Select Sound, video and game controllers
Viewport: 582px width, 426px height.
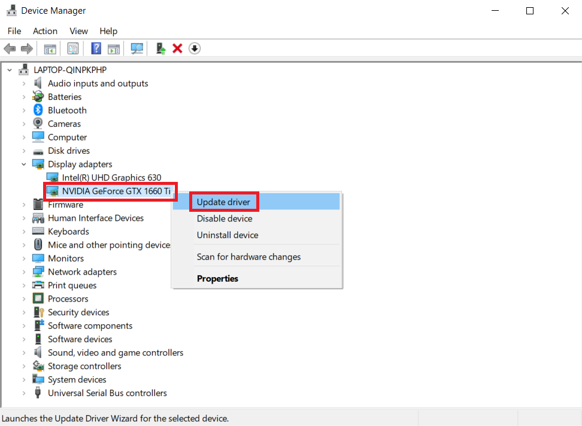116,353
